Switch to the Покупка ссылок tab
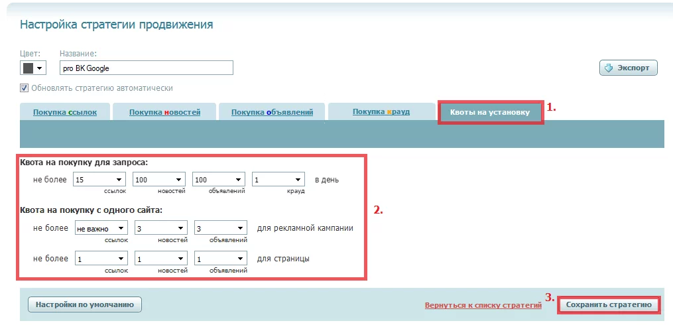This screenshot has width=673, height=327. tap(65, 113)
